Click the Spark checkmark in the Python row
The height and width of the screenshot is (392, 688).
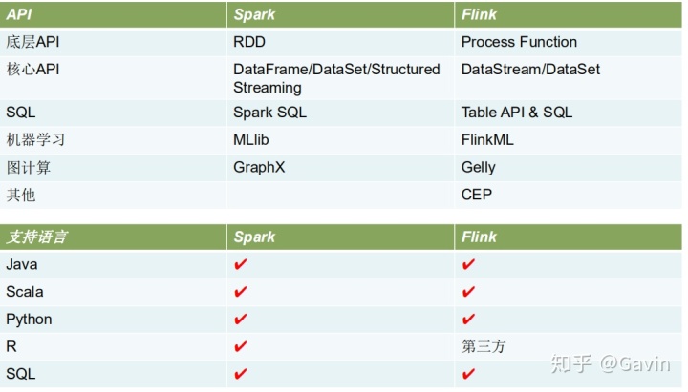click(241, 320)
